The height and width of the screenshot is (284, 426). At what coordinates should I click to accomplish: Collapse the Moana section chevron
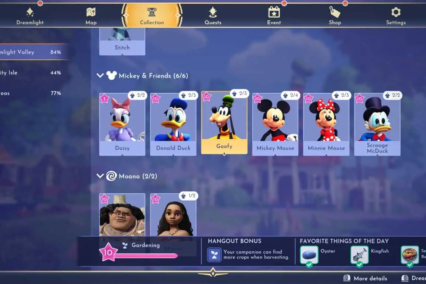click(100, 176)
